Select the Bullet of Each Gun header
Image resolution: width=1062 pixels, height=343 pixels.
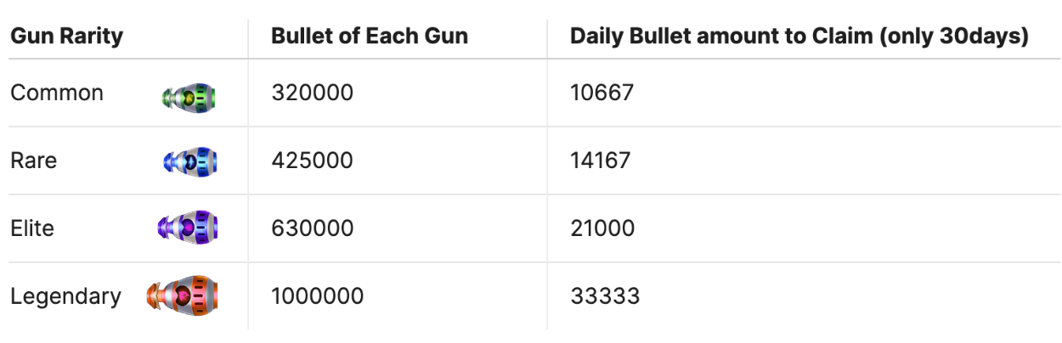coord(370,37)
